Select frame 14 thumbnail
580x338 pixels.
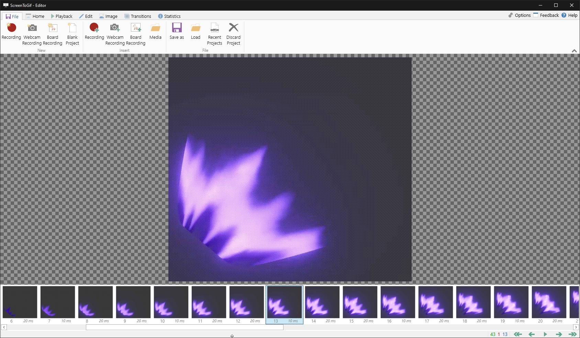coord(322,302)
